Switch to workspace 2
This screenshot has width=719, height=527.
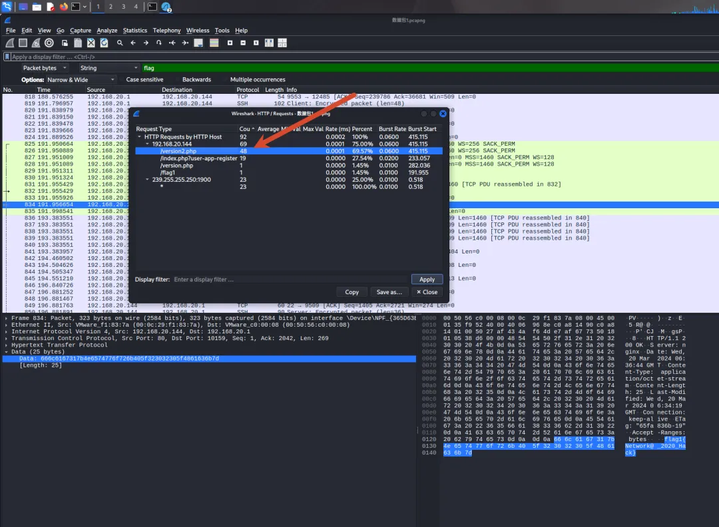coord(111,7)
